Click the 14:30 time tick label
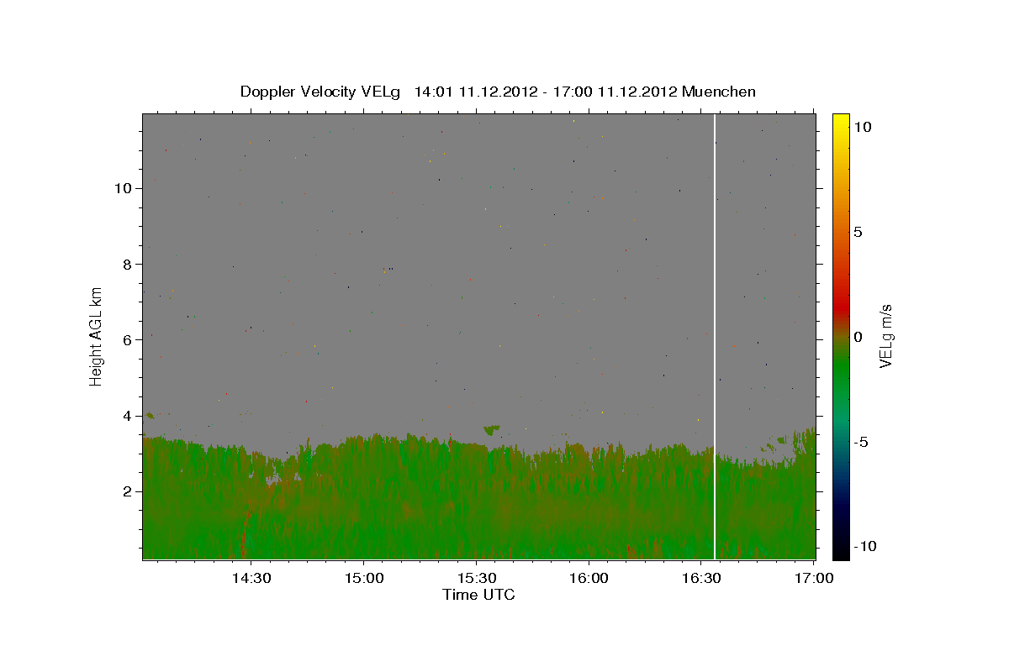Image resolution: width=1009 pixels, height=672 pixels. [251, 578]
